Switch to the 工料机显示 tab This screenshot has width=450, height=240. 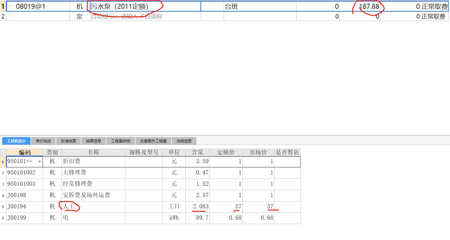(x=16, y=141)
